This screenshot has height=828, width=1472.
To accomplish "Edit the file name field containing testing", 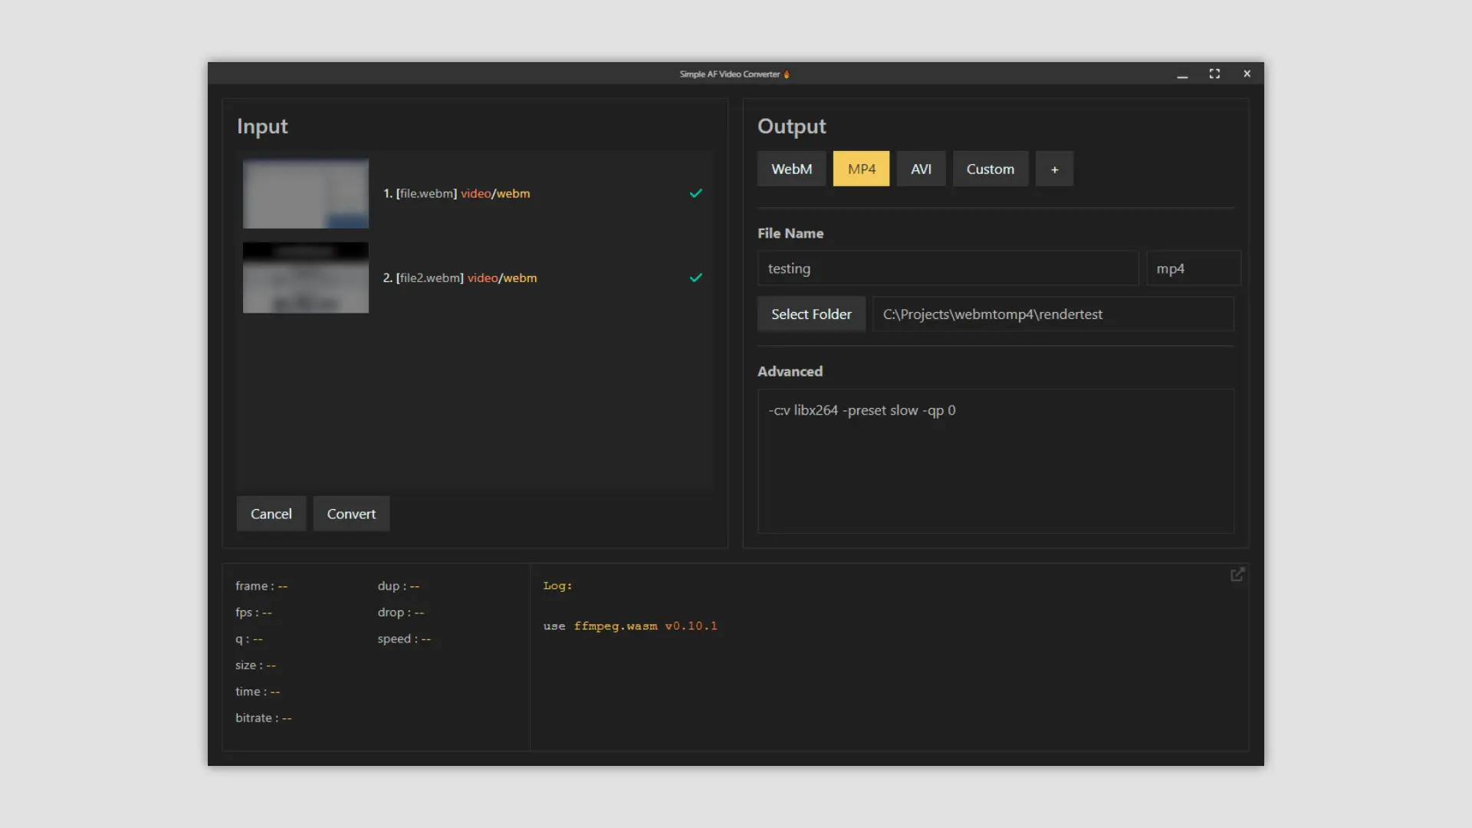I will tap(948, 268).
